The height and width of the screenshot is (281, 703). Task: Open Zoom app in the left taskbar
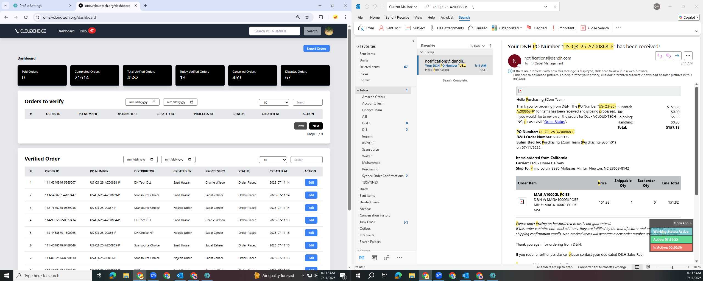pos(153,276)
